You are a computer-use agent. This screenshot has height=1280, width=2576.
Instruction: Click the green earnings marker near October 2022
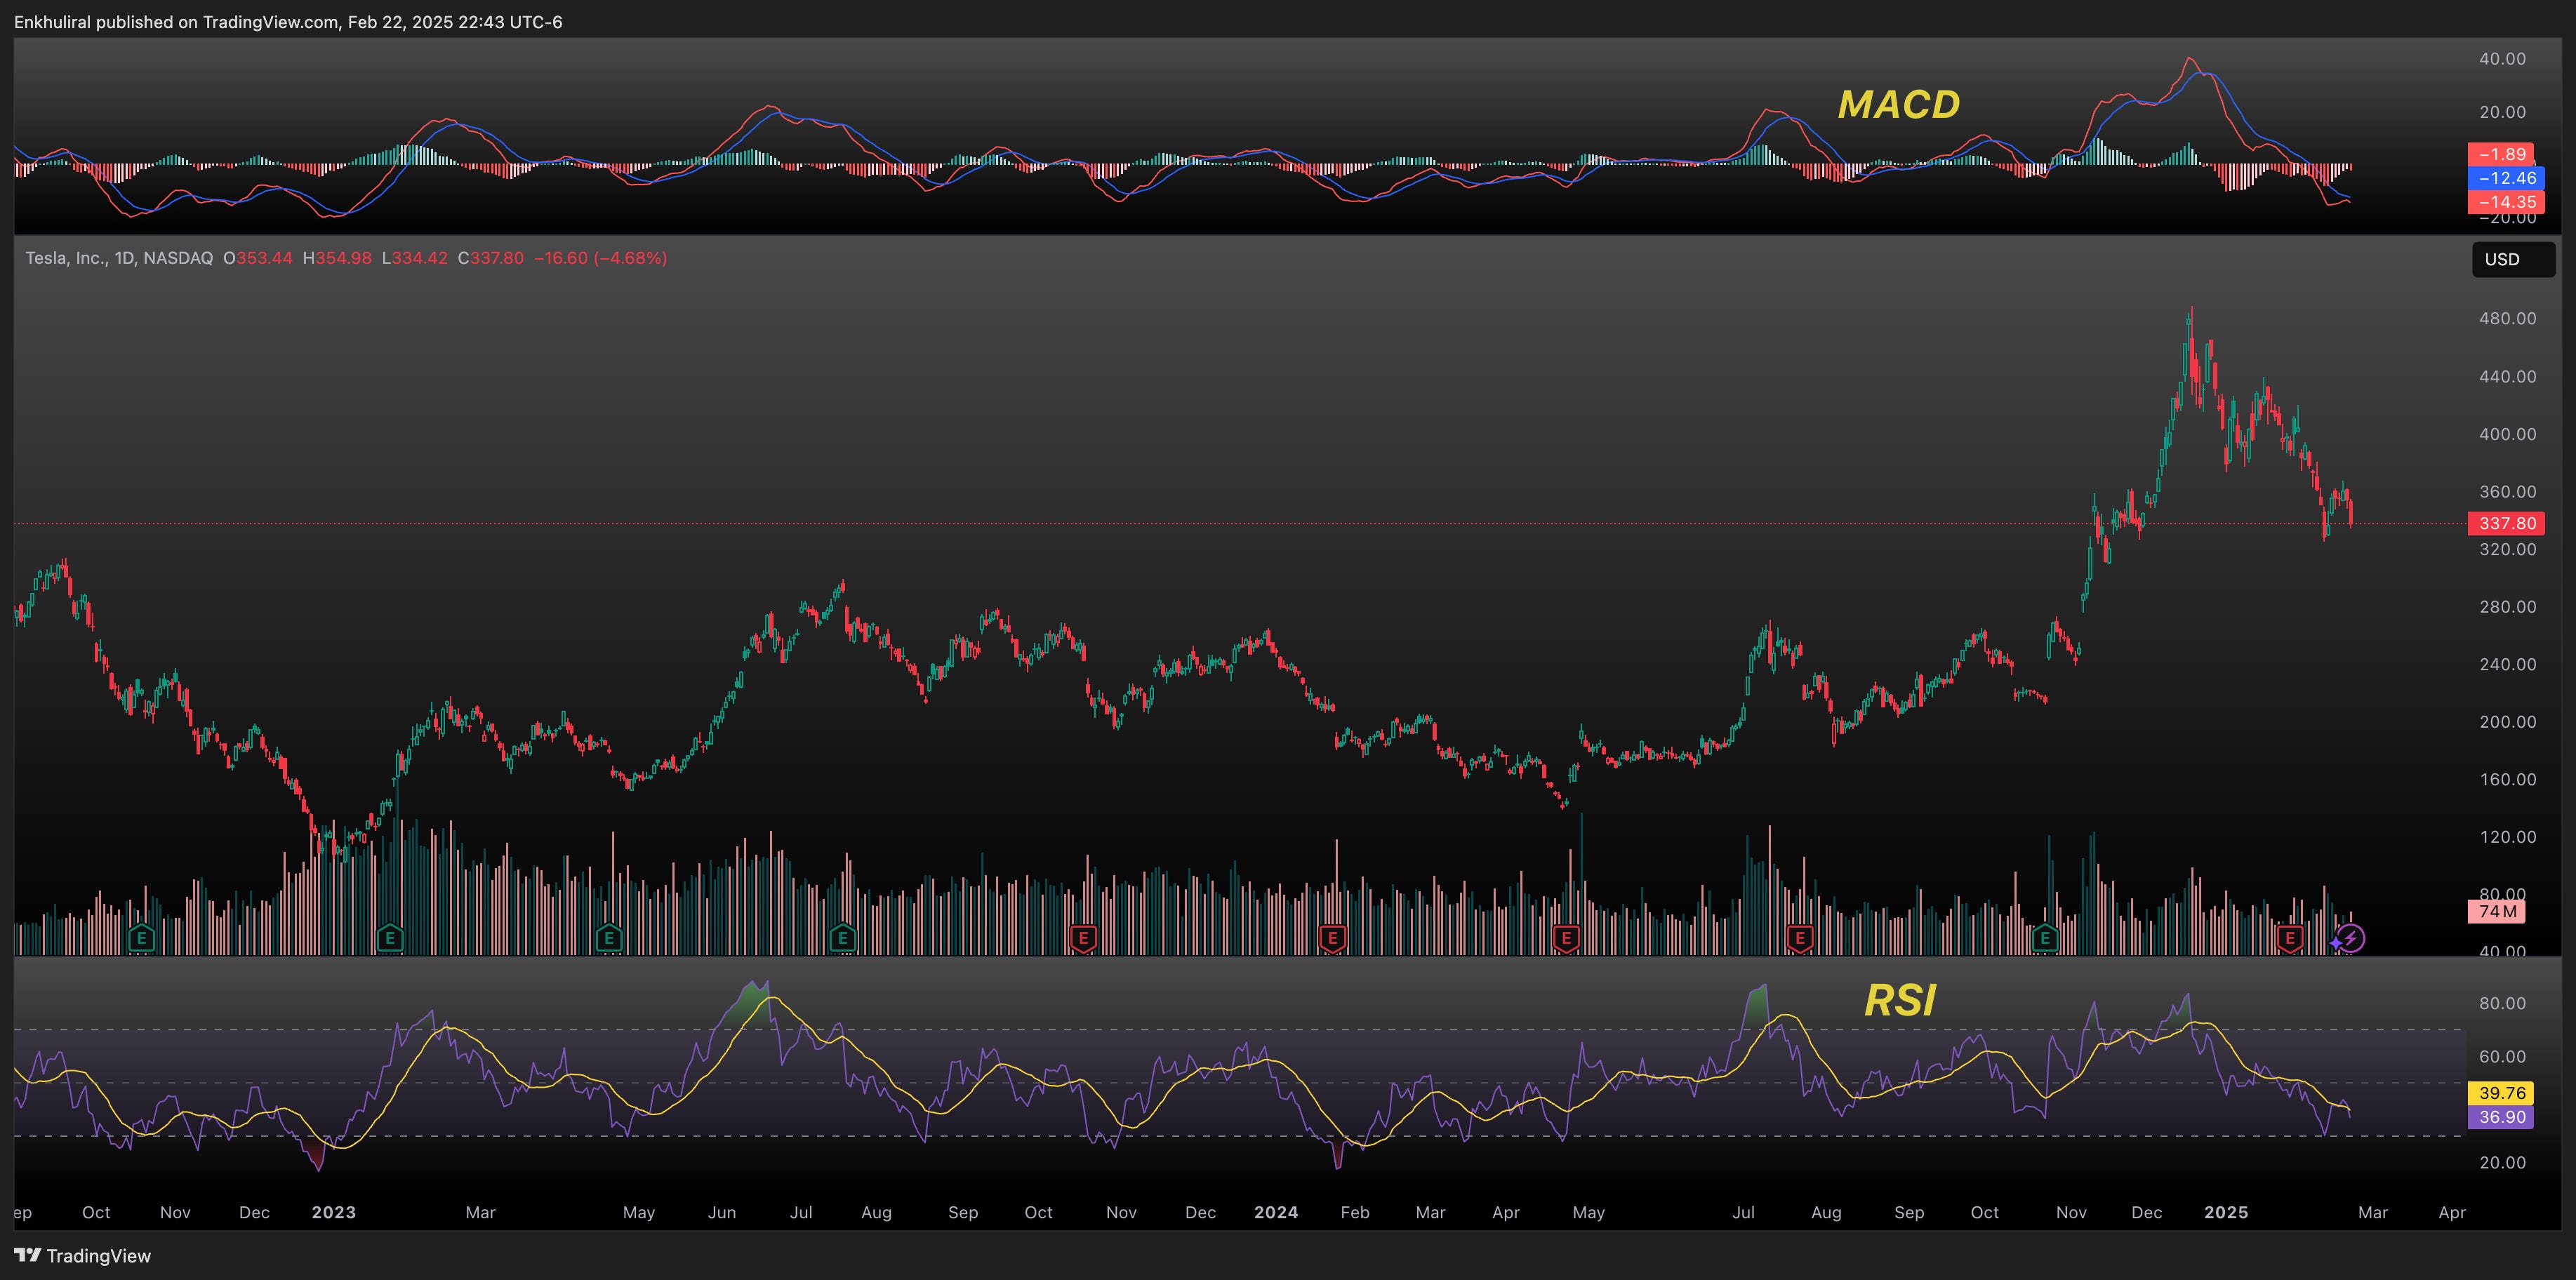(x=142, y=938)
